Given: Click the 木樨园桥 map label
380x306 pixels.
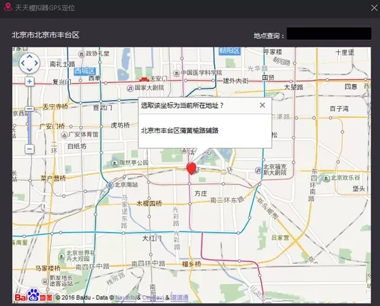Looking at the screenshot, I should (149, 204).
